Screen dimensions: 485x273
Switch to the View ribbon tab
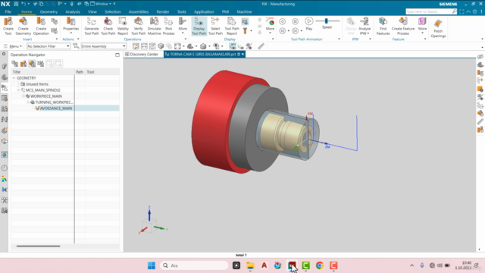(x=92, y=12)
